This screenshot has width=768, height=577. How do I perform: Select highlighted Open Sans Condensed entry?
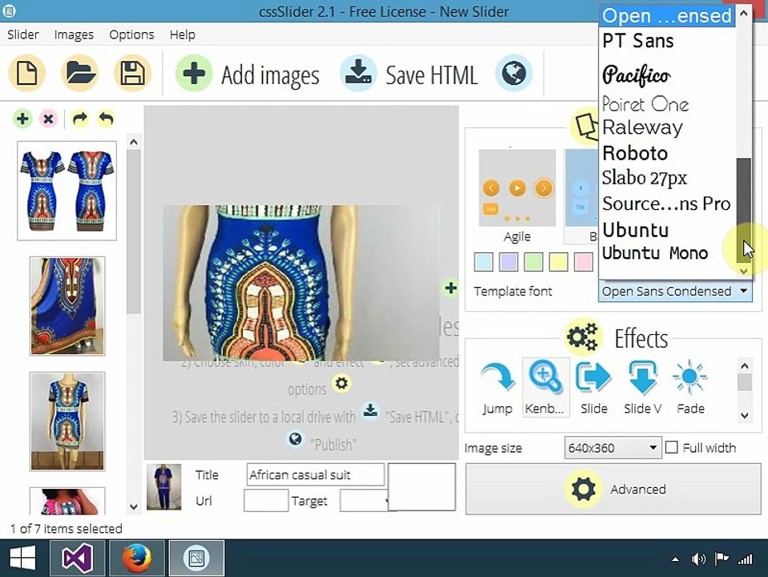click(x=667, y=16)
